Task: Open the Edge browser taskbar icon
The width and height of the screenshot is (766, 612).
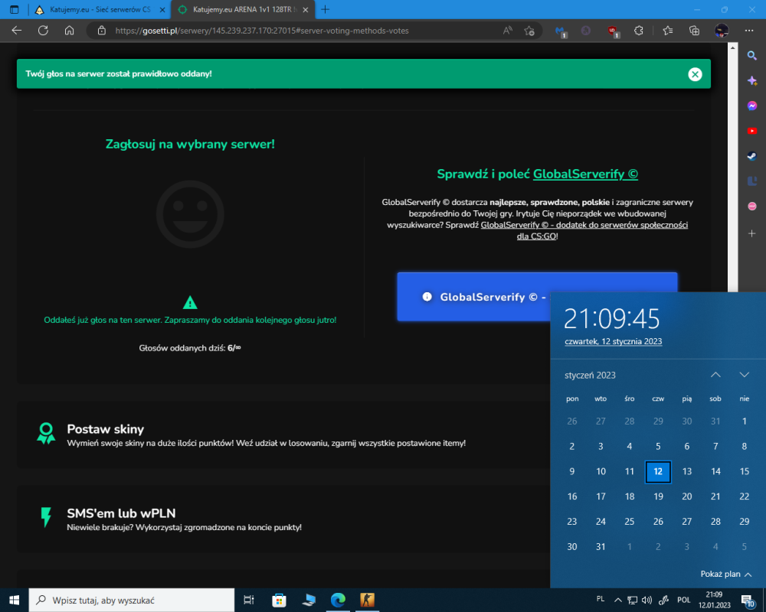Action: click(x=338, y=600)
